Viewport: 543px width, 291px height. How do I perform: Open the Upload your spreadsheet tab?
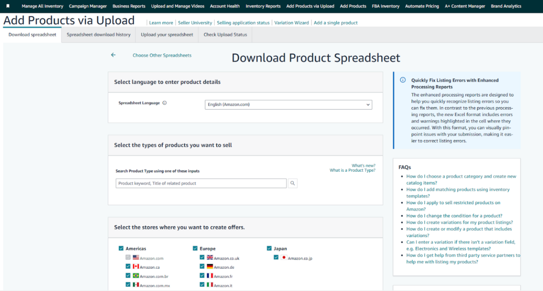coord(167,35)
